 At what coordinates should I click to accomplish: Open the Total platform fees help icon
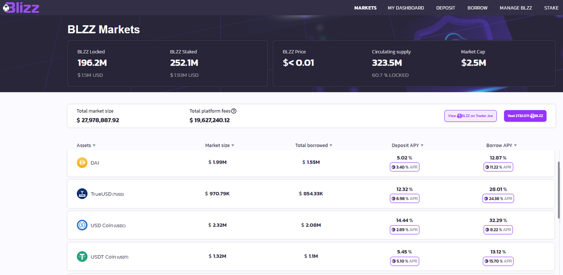coord(234,111)
